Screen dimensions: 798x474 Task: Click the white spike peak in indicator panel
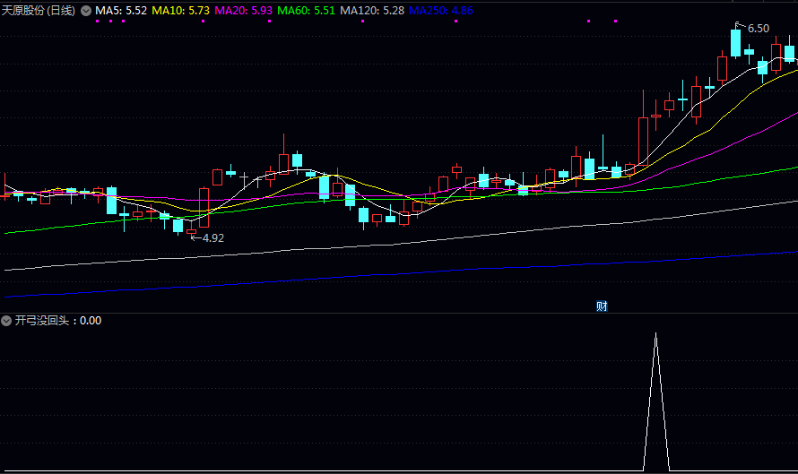655,334
